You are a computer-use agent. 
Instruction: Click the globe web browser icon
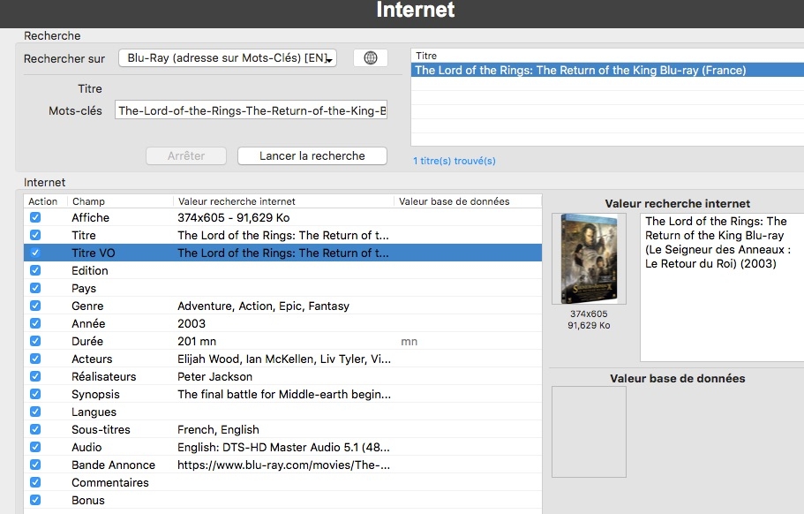(x=371, y=58)
